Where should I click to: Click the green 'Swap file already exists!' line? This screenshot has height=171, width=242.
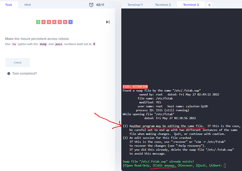tap(158, 162)
